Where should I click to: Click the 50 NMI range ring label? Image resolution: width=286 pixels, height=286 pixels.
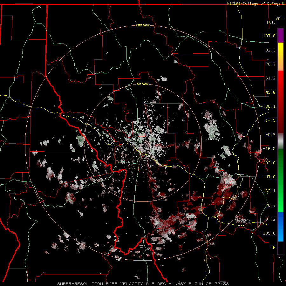[143, 84]
